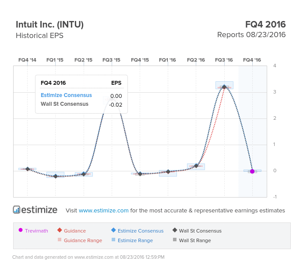Toggle the Trevirnath legend label
Viewport: 300px width, 271px height.
[36, 231]
